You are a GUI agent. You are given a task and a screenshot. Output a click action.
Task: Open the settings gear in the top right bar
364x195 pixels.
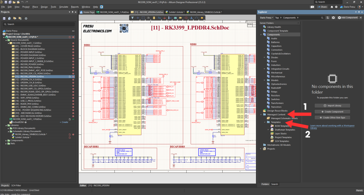coord(336,7)
